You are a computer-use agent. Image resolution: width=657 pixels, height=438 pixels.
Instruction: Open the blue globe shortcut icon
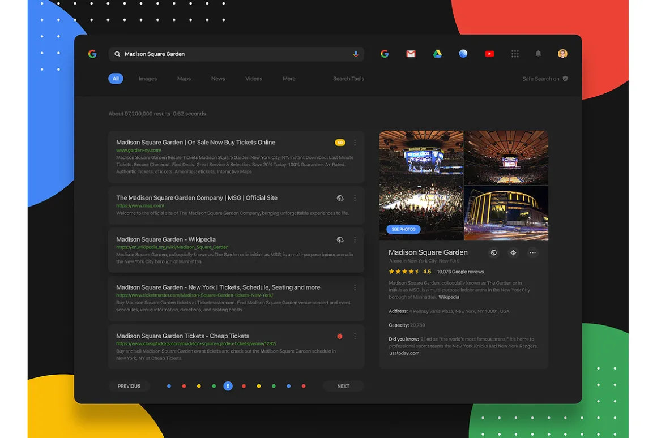(x=463, y=54)
